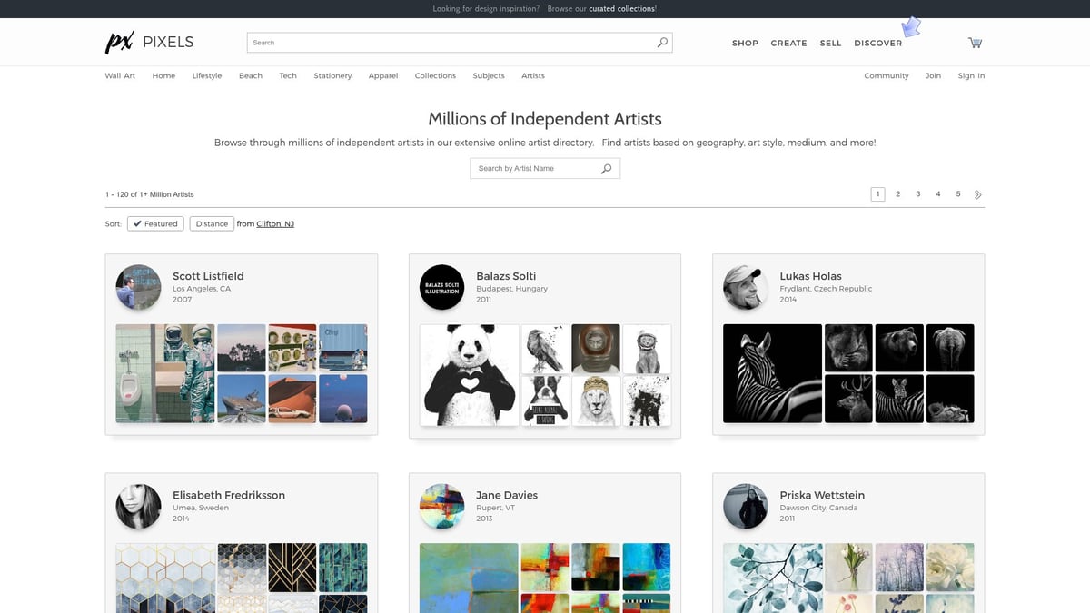Click Balazs Solti Illustration round logo
This screenshot has width=1090, height=613.
coord(441,287)
